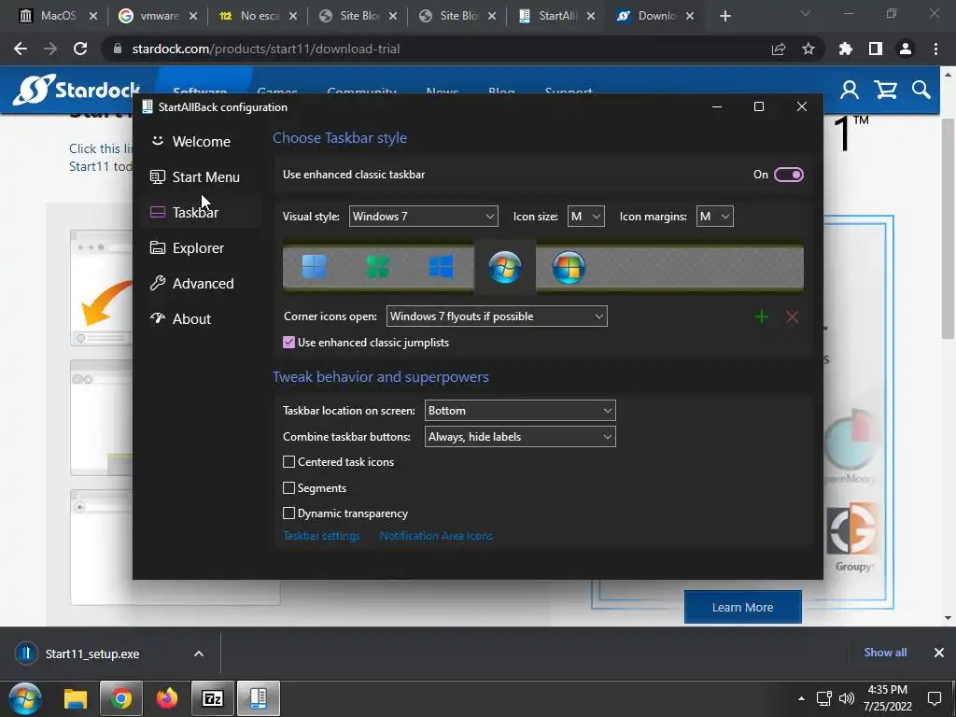Expand Combine taskbar buttons dropdown
The height and width of the screenshot is (717, 956).
click(x=520, y=437)
